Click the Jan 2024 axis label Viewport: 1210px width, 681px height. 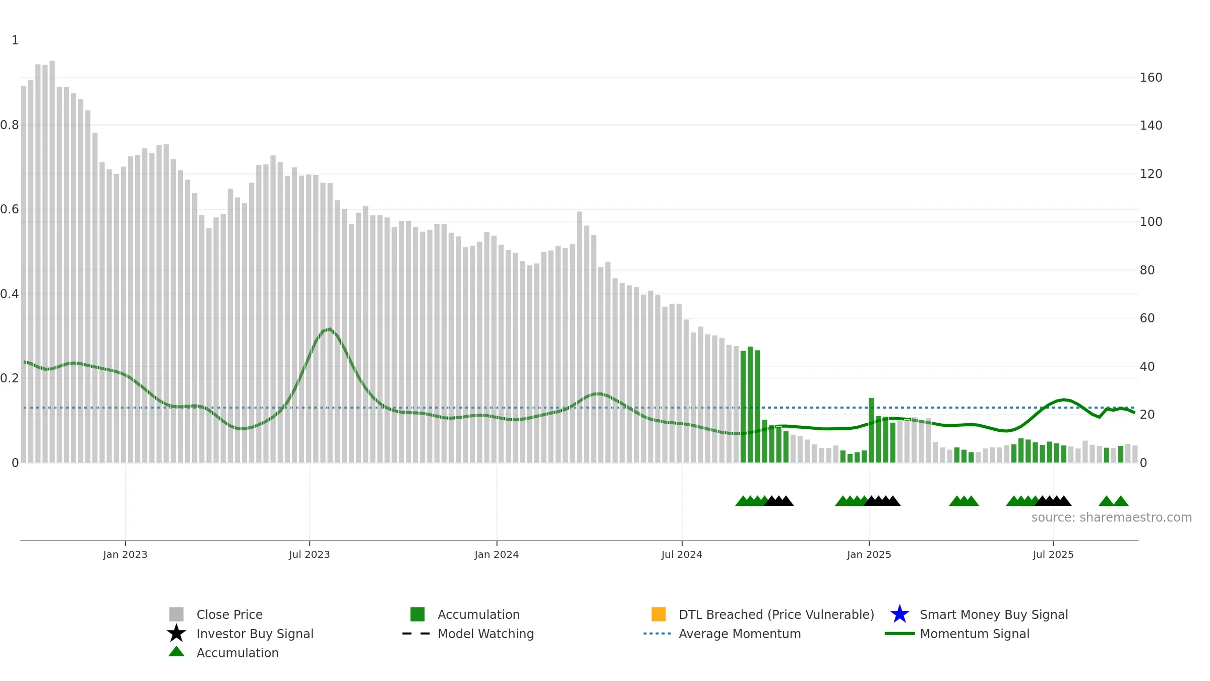pos(497,555)
